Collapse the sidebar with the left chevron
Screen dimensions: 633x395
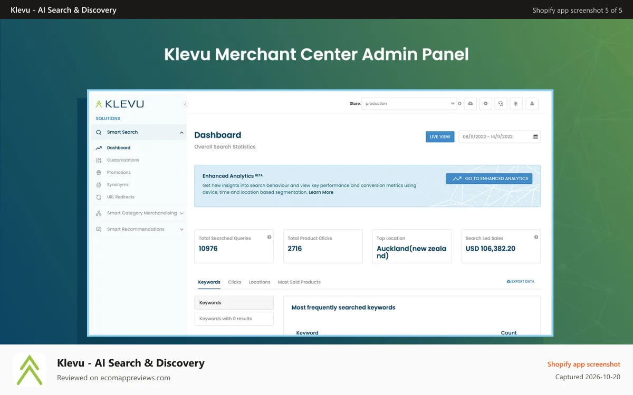185,104
